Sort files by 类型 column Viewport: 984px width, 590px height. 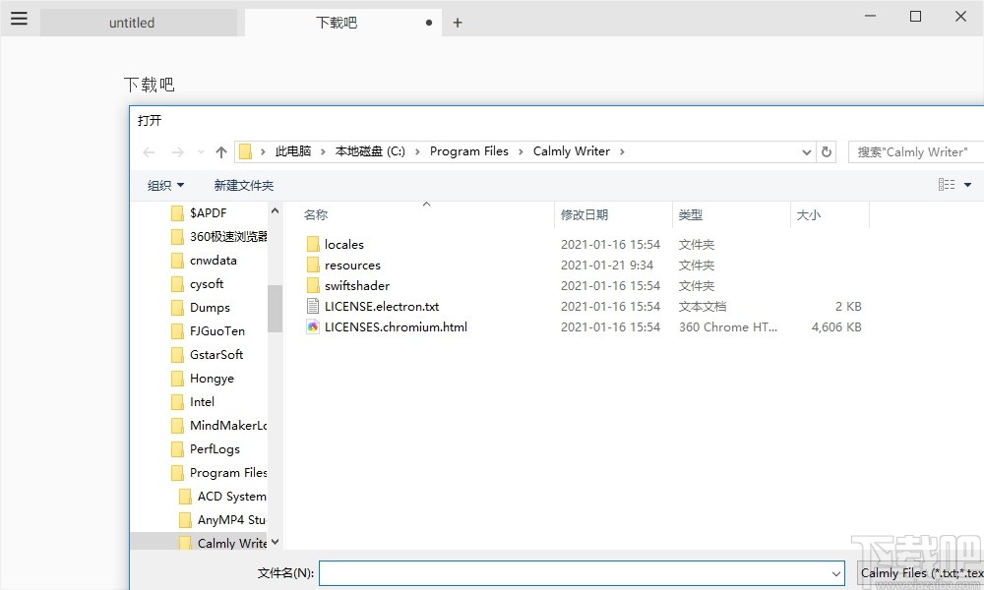point(691,215)
